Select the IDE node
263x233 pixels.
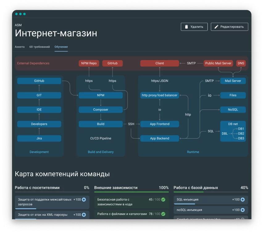coord(39,110)
